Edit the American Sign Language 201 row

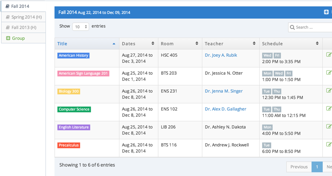click(x=329, y=73)
